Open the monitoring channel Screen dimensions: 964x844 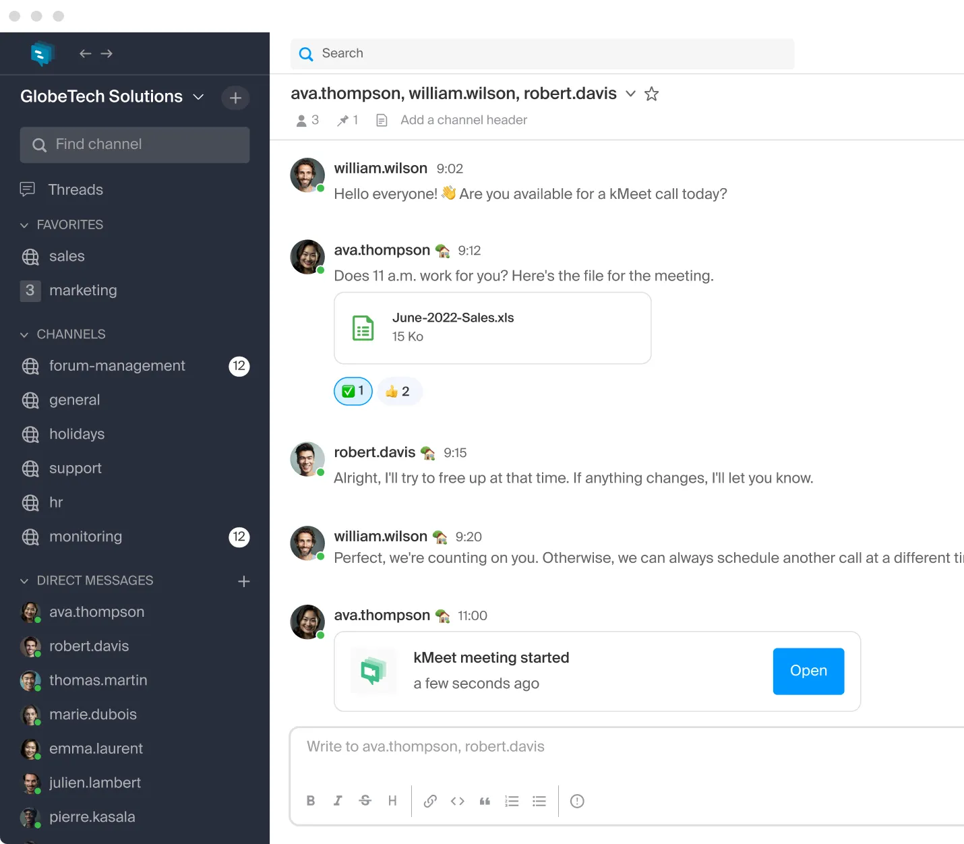click(x=135, y=537)
